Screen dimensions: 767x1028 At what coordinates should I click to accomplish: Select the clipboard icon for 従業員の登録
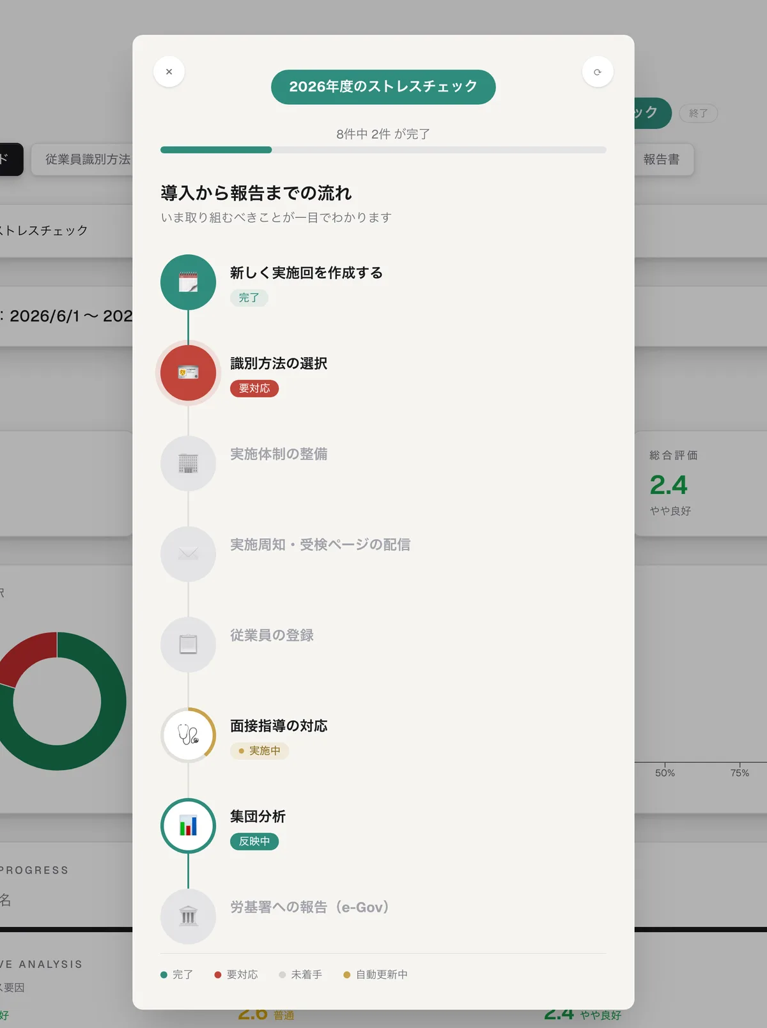188,645
